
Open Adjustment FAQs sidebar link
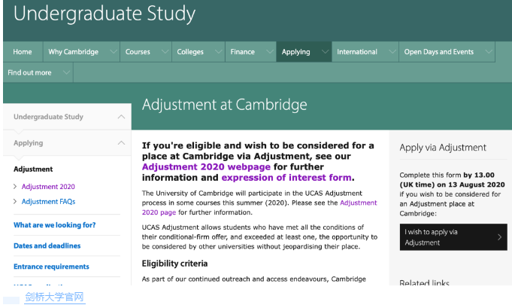[48, 202]
